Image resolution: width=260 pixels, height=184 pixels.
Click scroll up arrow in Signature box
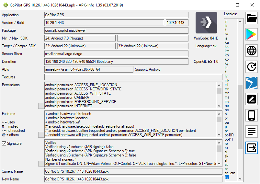(219, 143)
